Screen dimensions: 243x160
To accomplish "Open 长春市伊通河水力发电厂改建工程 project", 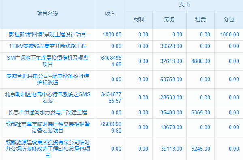I will coord(47,112).
